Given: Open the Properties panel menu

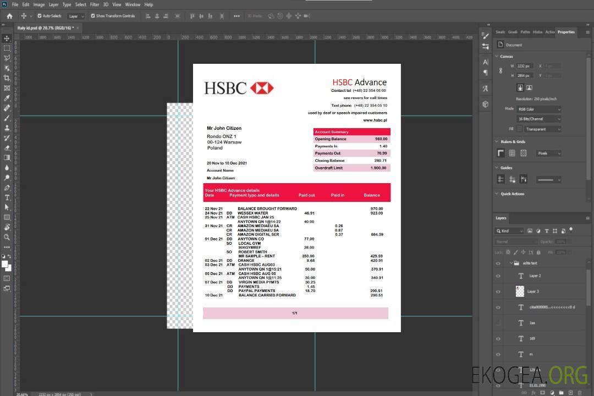Looking at the screenshot, I should [587, 32].
